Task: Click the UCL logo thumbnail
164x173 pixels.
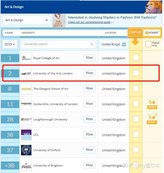Action: pos(26,135)
